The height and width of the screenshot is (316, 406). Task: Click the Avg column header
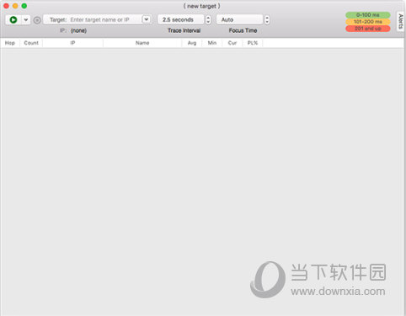[192, 43]
